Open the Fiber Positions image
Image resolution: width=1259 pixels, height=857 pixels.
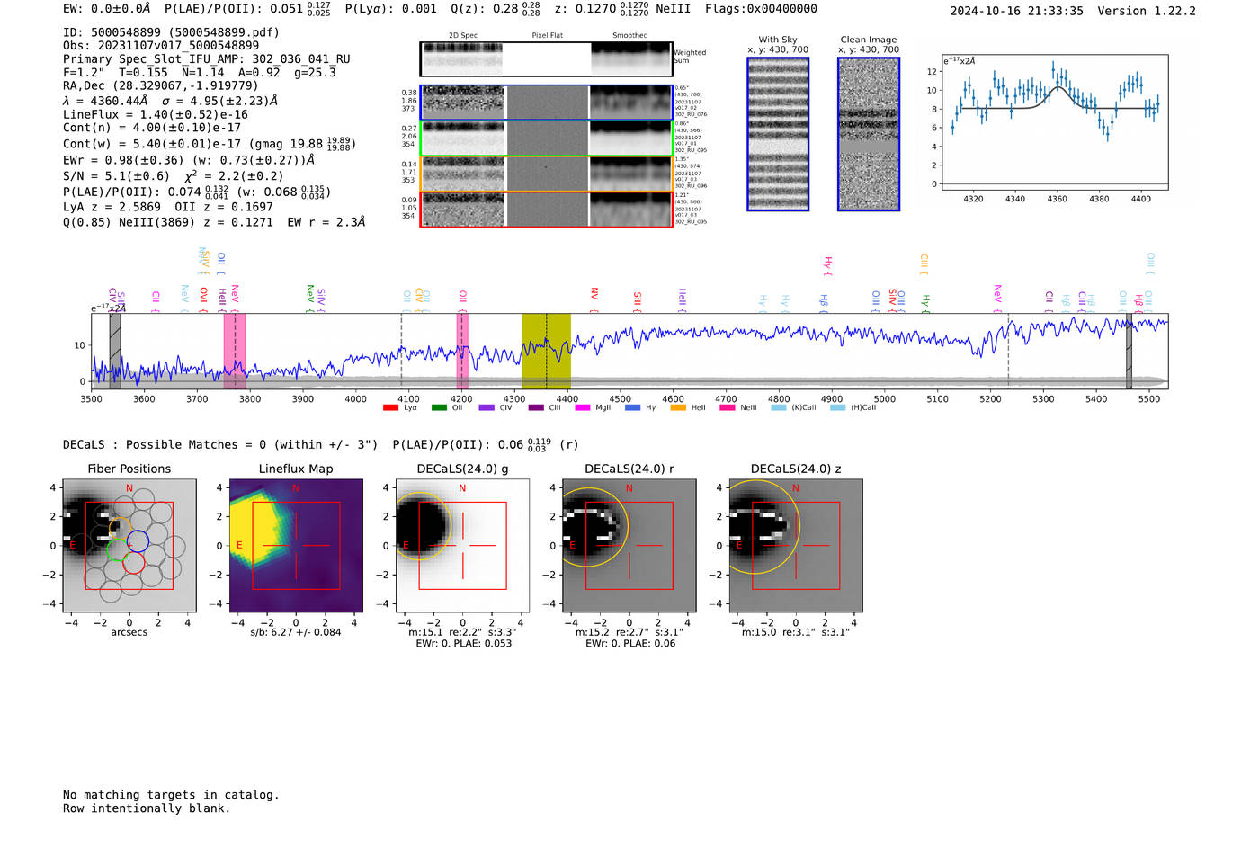129,545
